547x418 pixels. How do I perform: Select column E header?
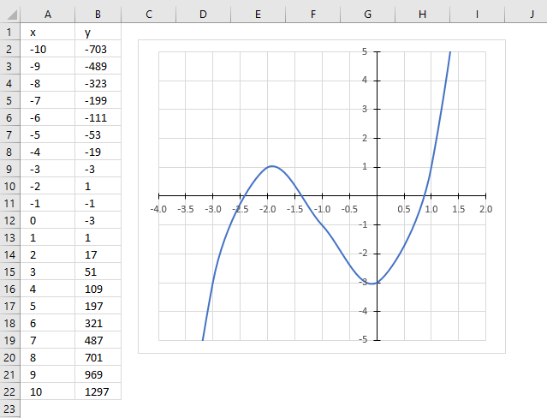[x=258, y=15]
